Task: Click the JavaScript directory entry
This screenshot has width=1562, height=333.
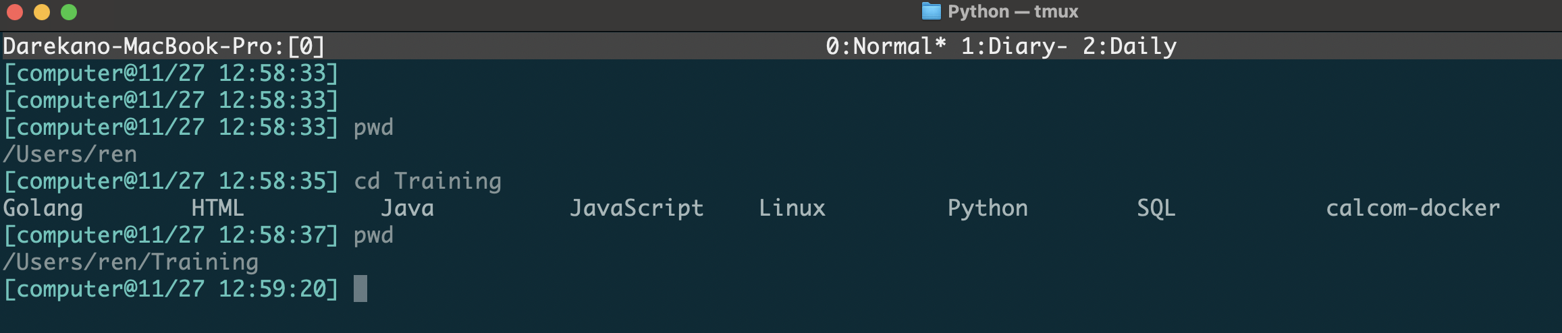Action: [637, 208]
